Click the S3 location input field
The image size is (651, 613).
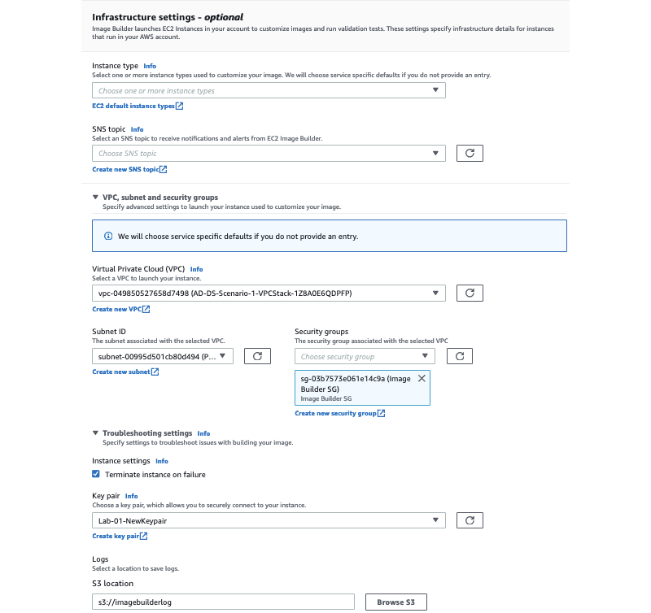(x=222, y=602)
